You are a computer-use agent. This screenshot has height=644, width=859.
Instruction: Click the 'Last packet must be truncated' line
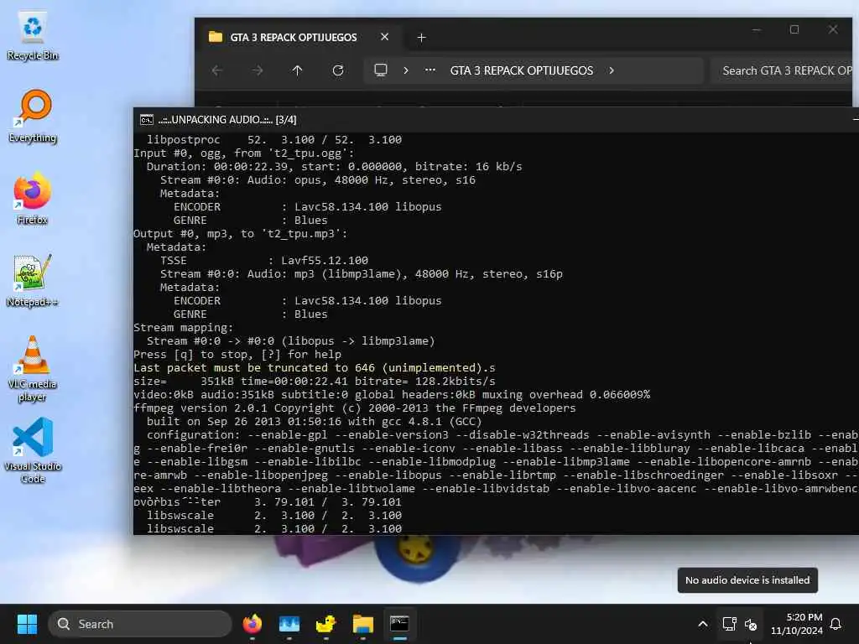315,368
